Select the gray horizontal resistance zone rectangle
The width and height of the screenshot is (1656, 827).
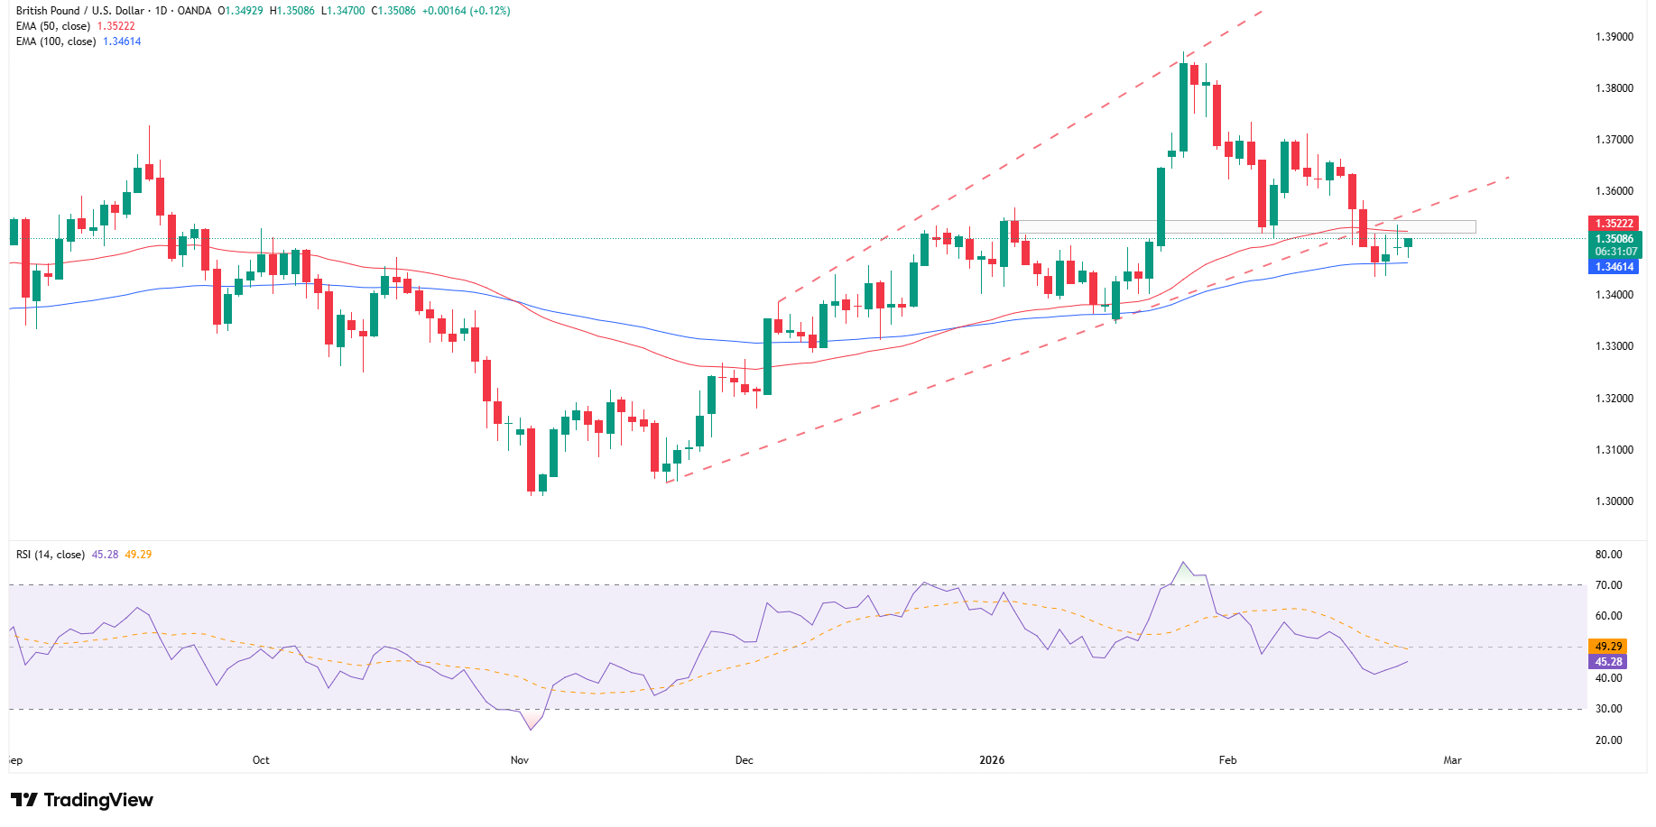[x=1245, y=227]
